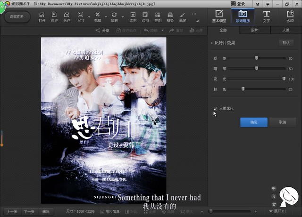Click the 保存 (Save) toolbar icon
Screen dimensions: 302x217
pyautogui.click(x=54, y=17)
